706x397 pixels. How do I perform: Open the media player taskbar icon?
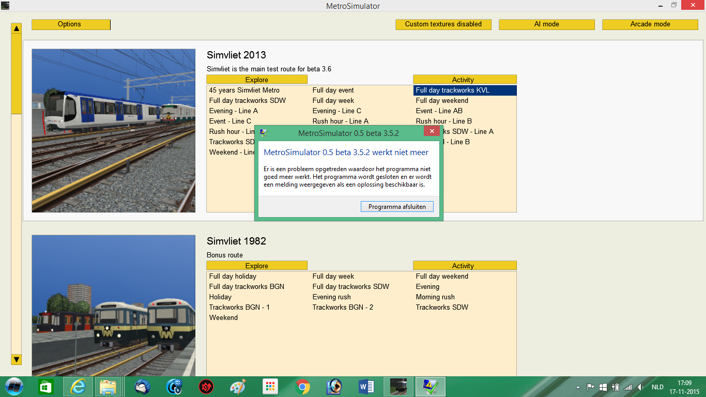point(334,386)
